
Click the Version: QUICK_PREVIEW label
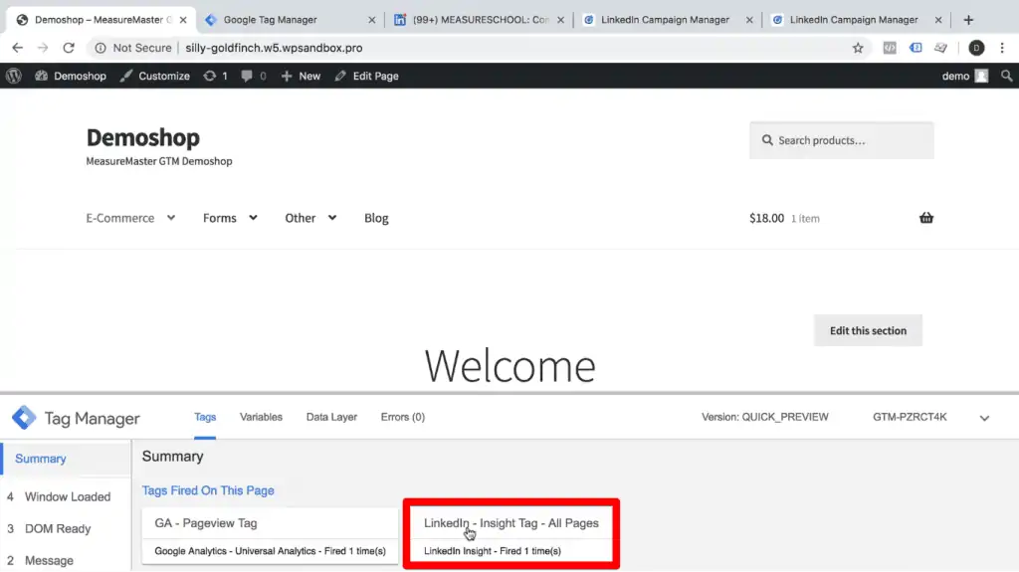765,417
